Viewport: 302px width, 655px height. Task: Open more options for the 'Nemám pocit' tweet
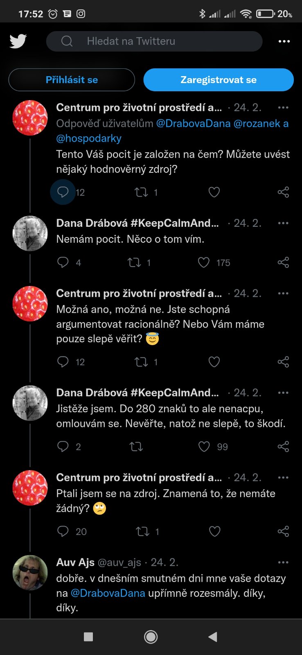tap(283, 223)
